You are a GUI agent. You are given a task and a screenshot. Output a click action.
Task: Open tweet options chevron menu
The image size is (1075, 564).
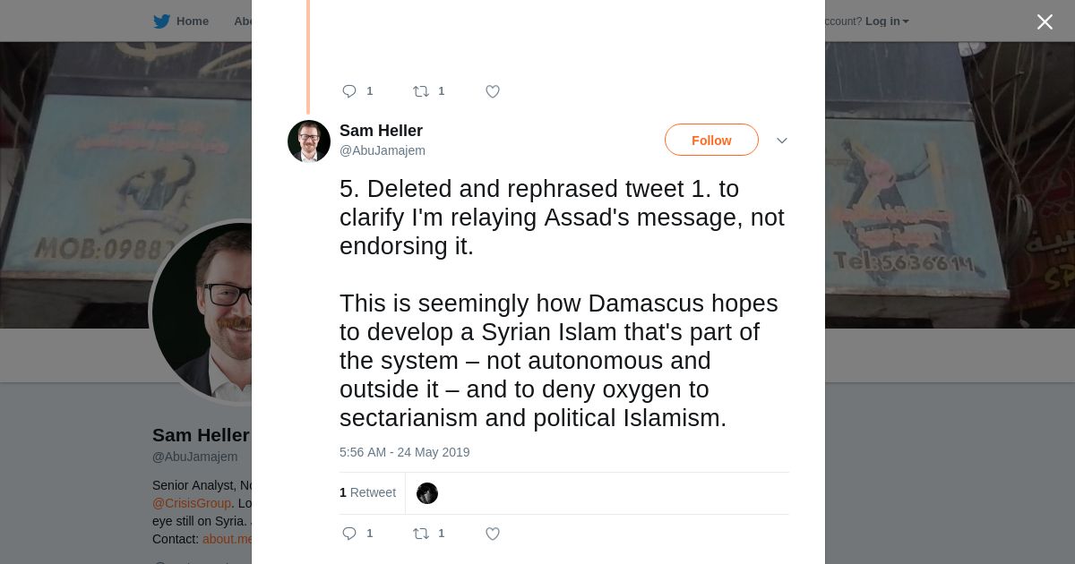coord(781,141)
